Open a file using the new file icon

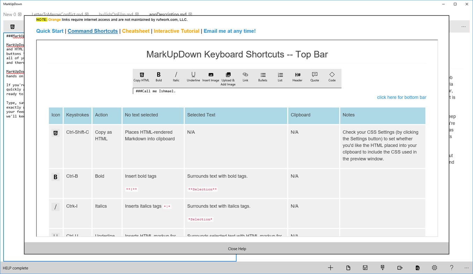point(348,268)
